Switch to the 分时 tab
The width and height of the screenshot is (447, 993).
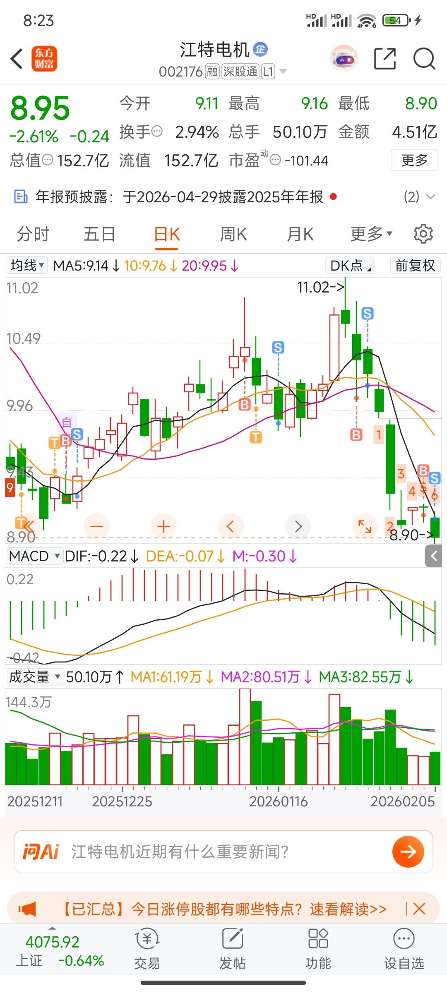coord(33,234)
